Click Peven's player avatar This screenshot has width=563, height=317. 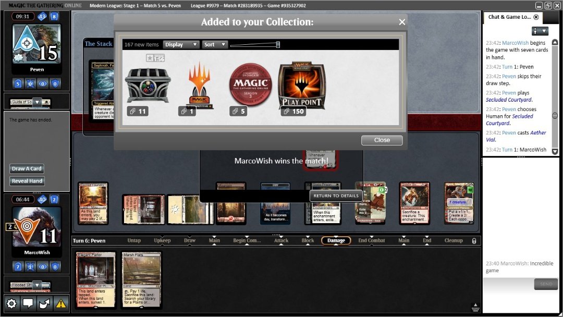tap(36, 44)
